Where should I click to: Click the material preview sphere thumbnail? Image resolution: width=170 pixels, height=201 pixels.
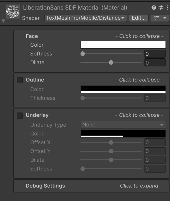pyautogui.click(x=13, y=12)
